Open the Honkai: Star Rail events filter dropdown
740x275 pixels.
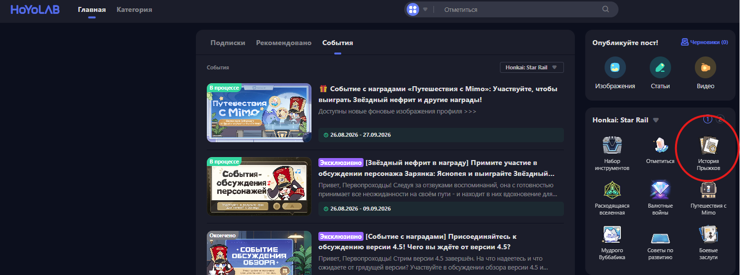pyautogui.click(x=532, y=67)
